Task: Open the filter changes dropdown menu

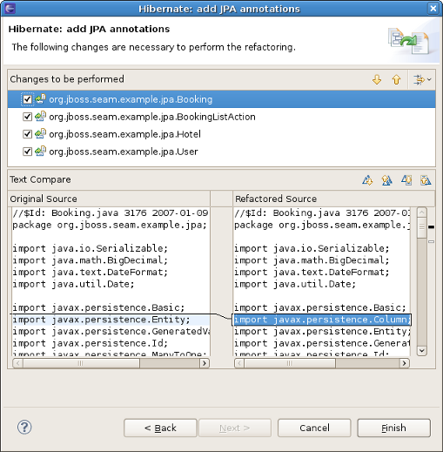Action: (422, 79)
